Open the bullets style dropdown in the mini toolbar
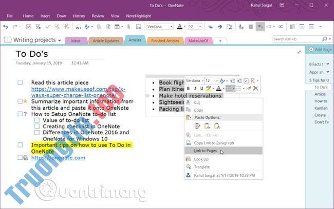This screenshot has height=209, width=334. 234,88
